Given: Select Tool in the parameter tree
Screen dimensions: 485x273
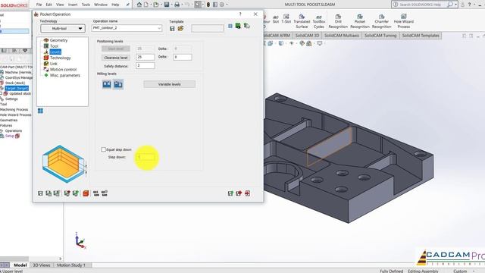Looking at the screenshot, I should [54, 45].
